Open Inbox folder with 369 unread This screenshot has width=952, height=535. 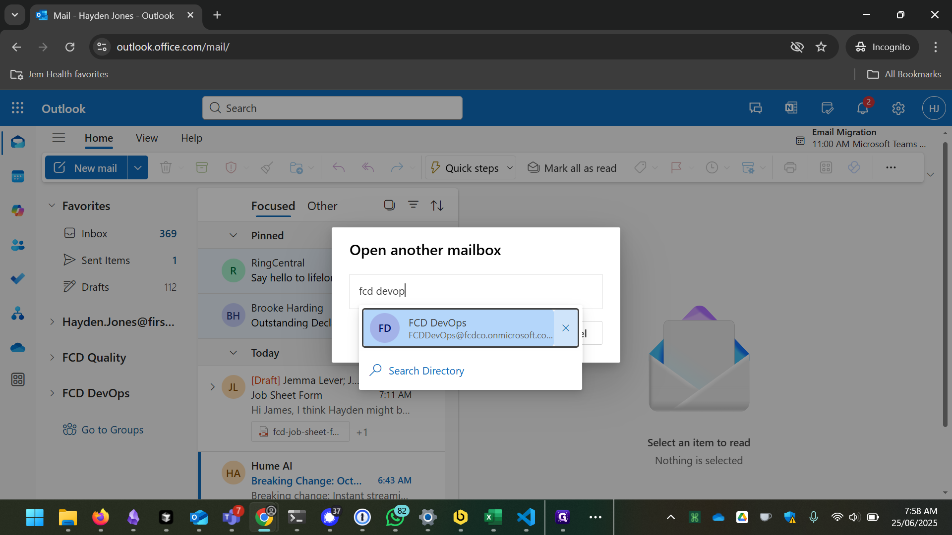click(x=119, y=233)
